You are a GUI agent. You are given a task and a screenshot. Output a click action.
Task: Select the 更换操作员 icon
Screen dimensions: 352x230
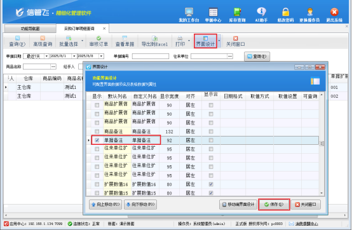(309, 15)
